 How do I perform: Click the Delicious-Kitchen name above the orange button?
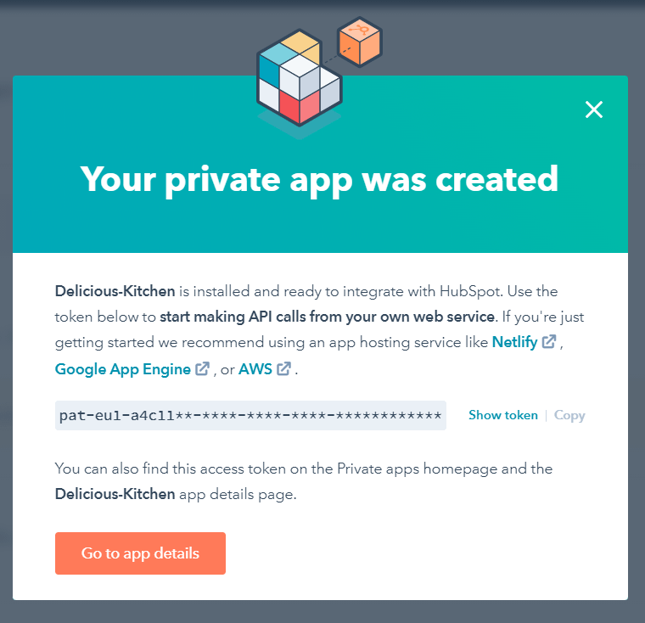[115, 494]
